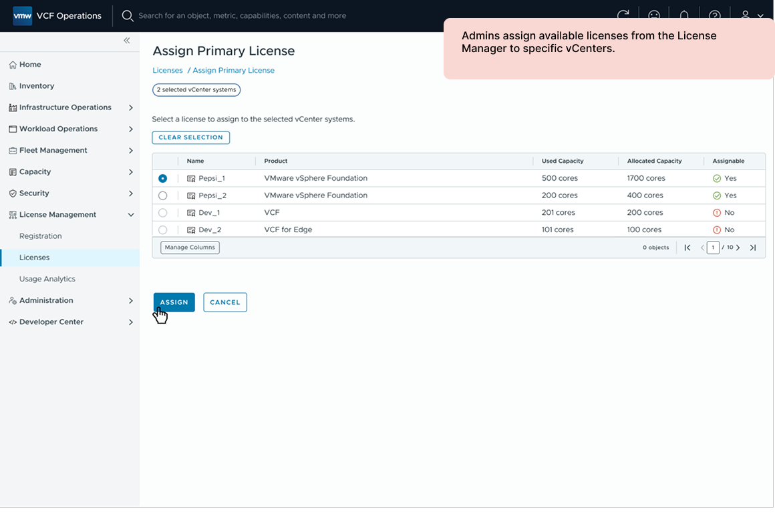Click green check icon in Pepsi_2 row
The image size is (775, 513).
point(717,196)
